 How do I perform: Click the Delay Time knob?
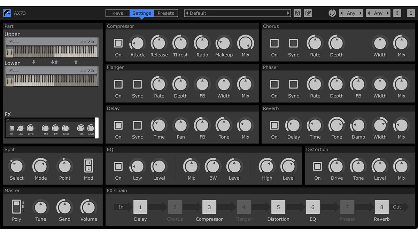[159, 125]
